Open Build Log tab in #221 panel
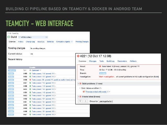The height and width of the screenshot is (125, 167). 110,61
